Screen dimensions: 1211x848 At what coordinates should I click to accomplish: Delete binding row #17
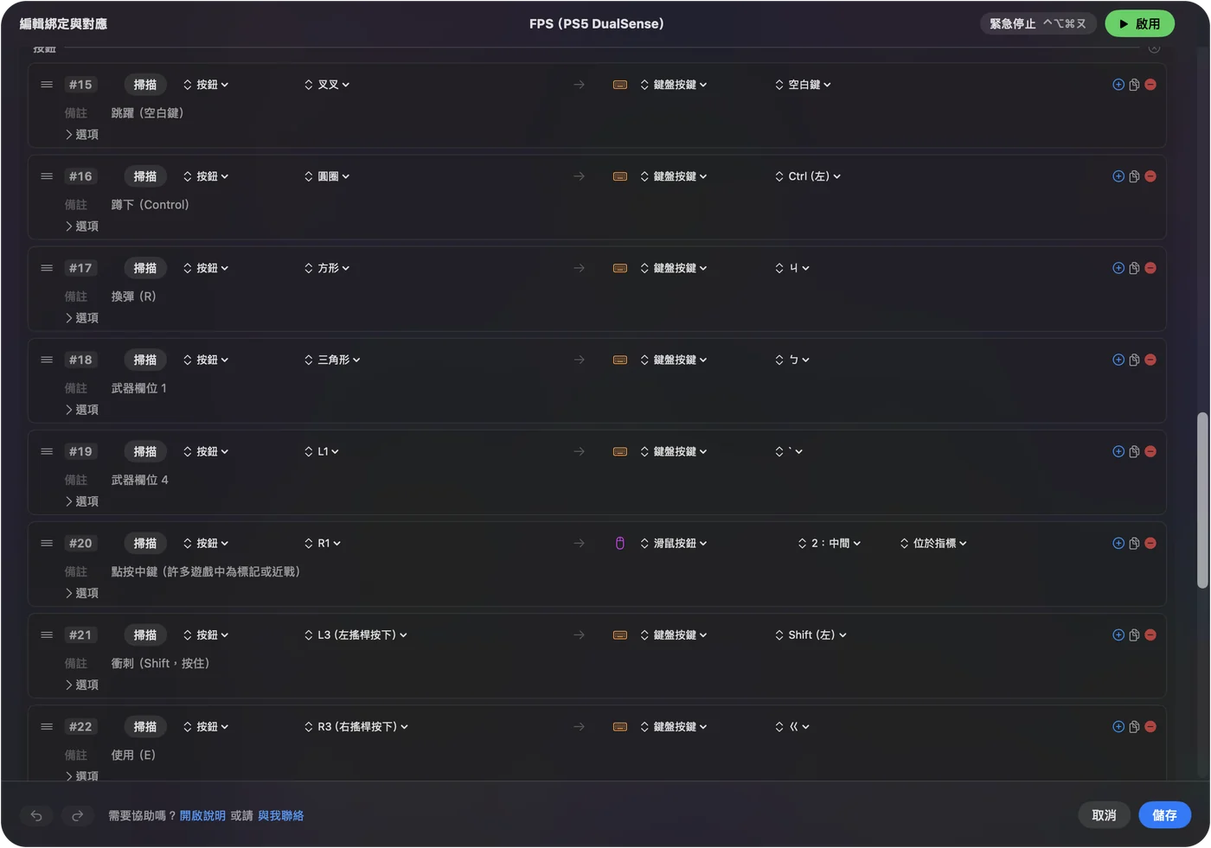[1150, 268]
